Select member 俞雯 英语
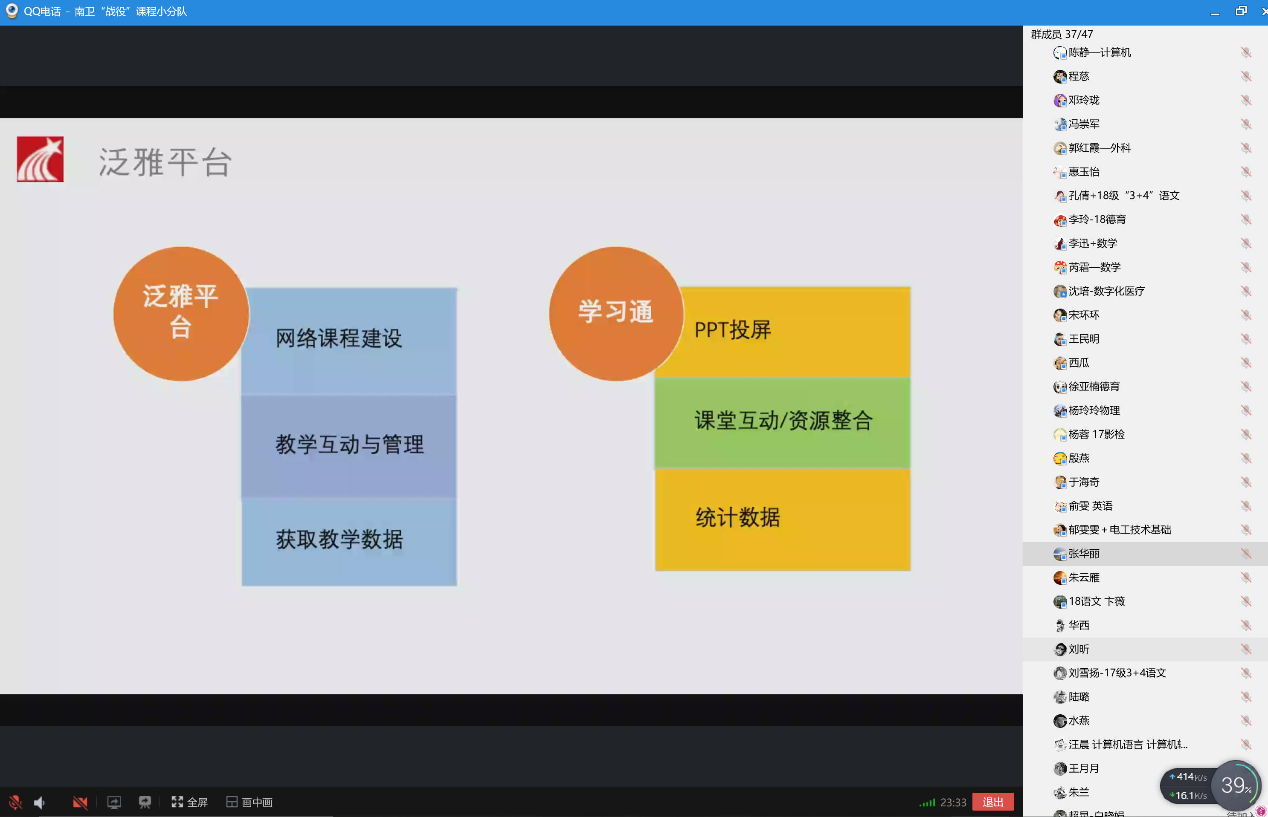The width and height of the screenshot is (1268, 817). [1145, 506]
